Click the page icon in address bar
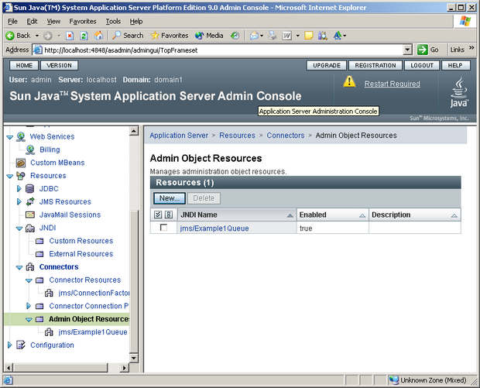 click(37, 50)
